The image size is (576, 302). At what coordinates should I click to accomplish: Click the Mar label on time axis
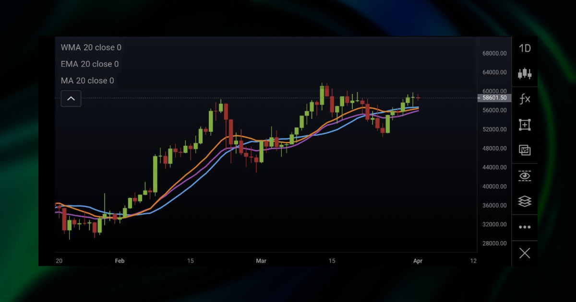click(x=261, y=261)
